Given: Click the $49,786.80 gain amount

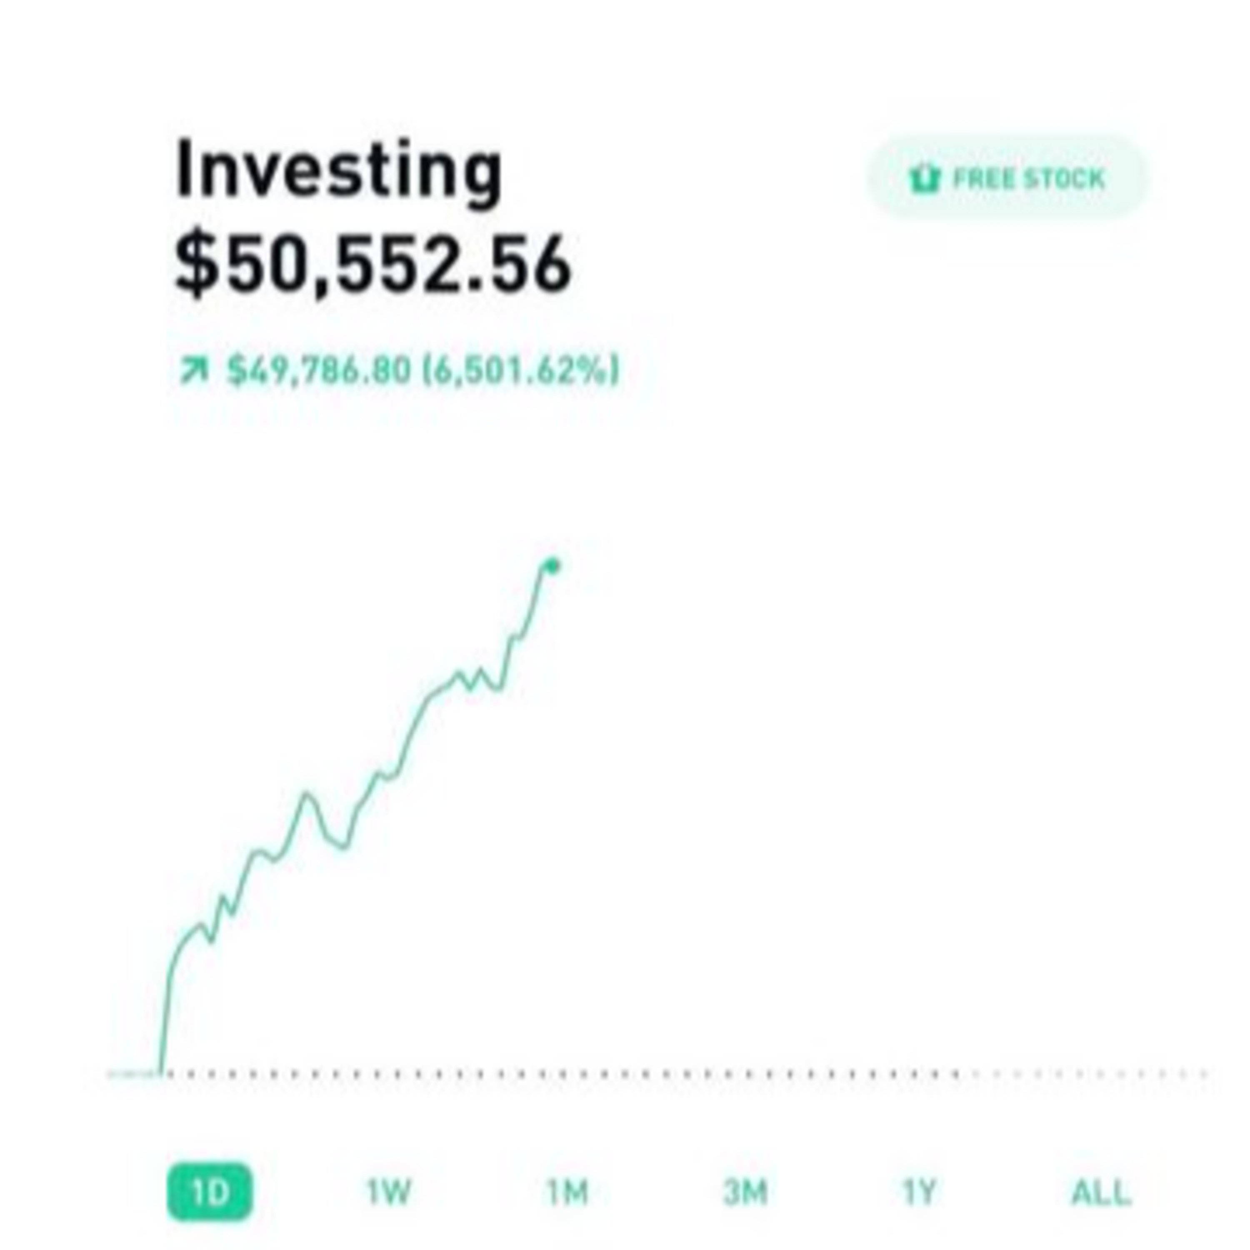Looking at the screenshot, I should point(319,371).
